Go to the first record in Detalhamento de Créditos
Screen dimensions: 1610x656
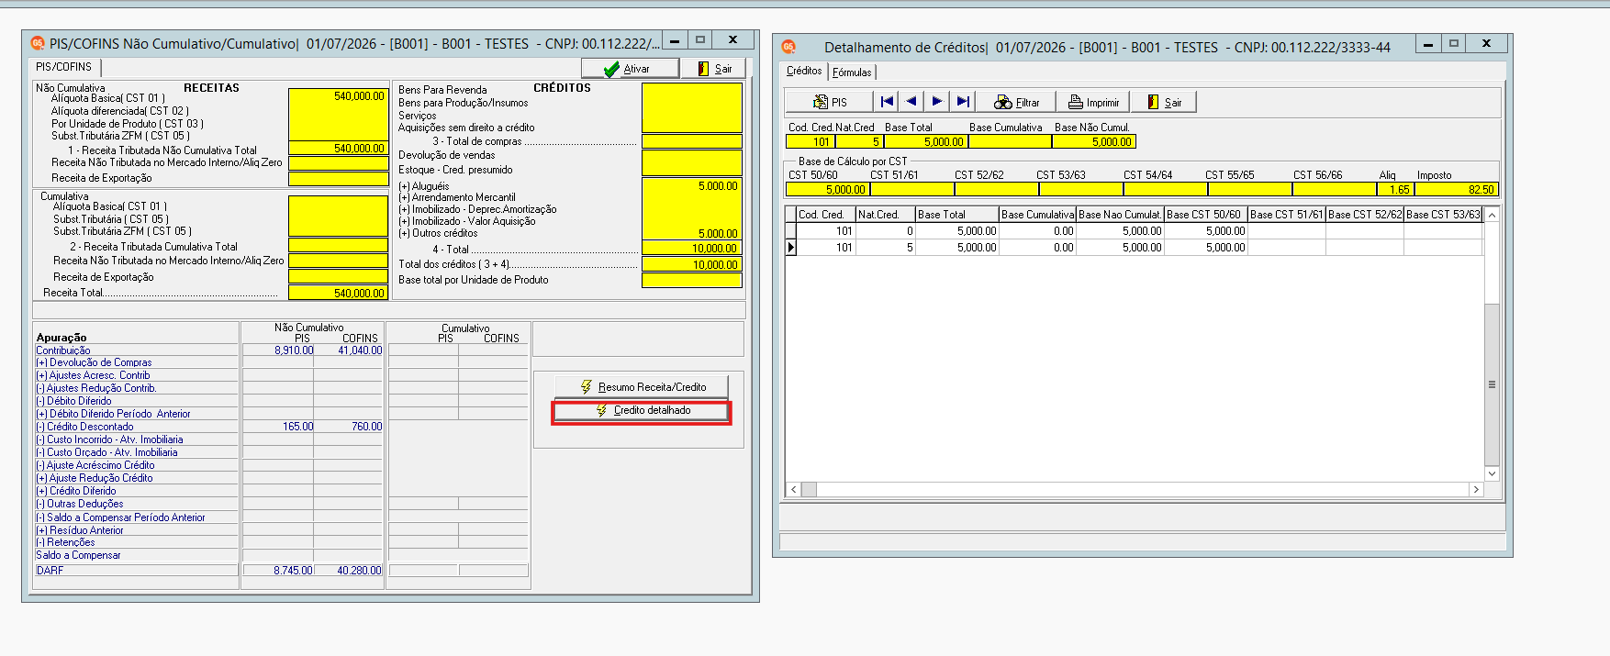click(x=887, y=102)
